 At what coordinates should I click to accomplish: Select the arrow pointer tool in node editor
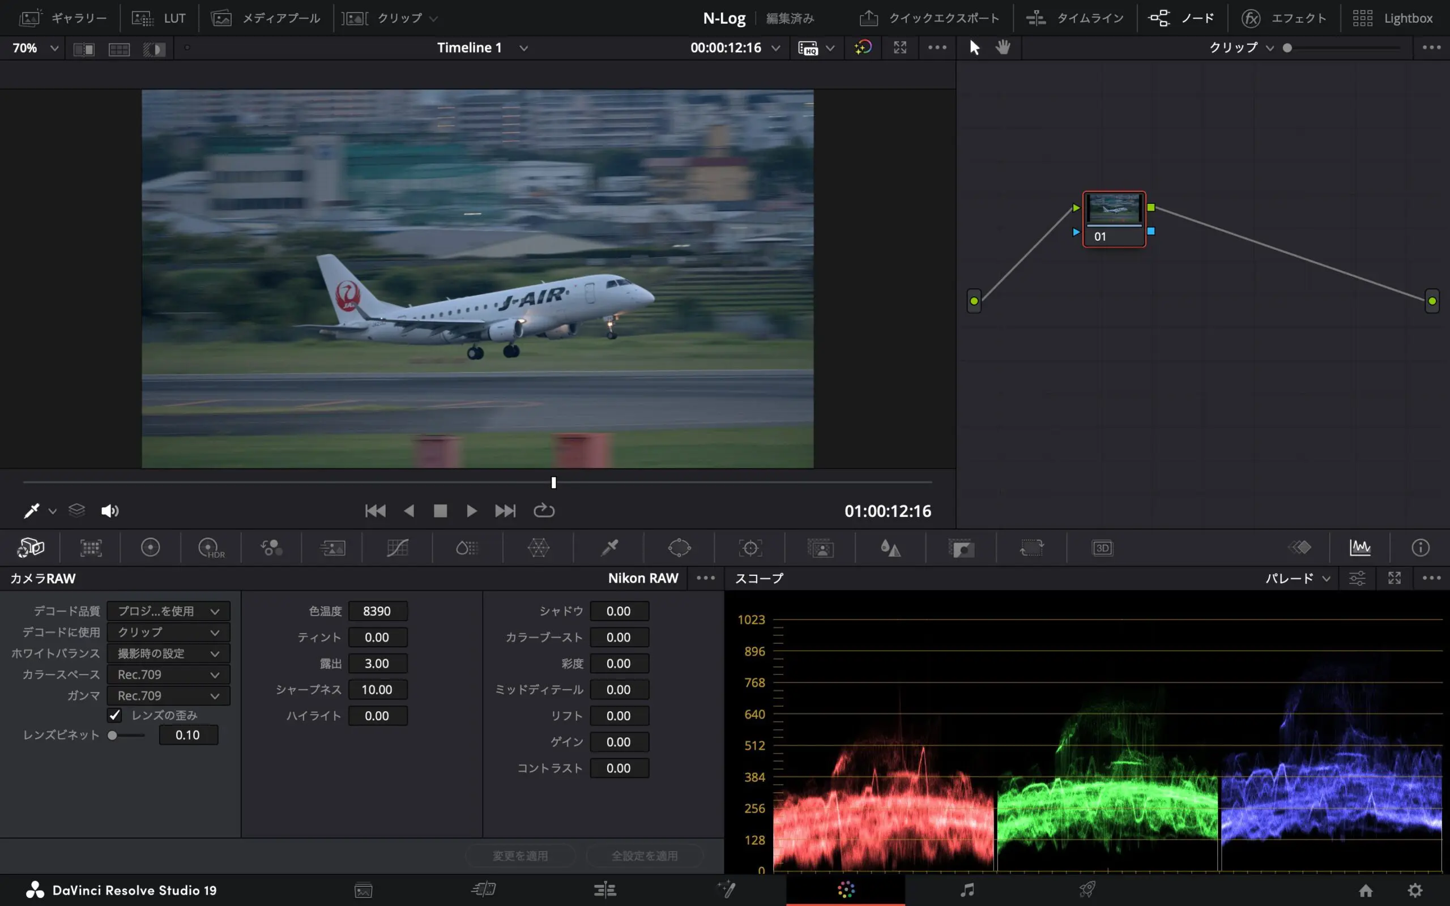(974, 48)
